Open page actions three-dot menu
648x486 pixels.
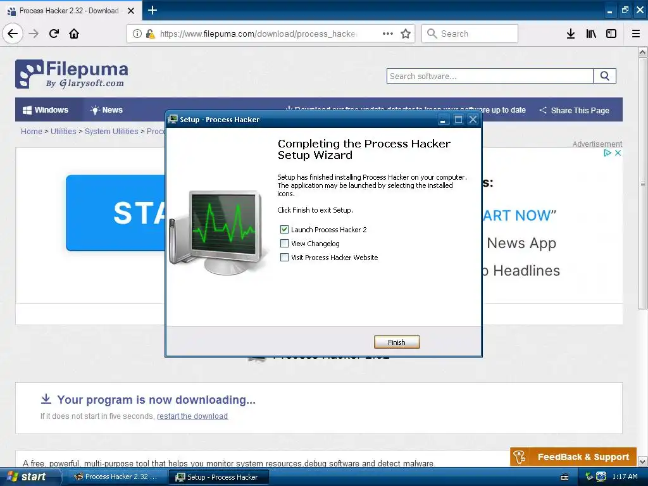388,34
